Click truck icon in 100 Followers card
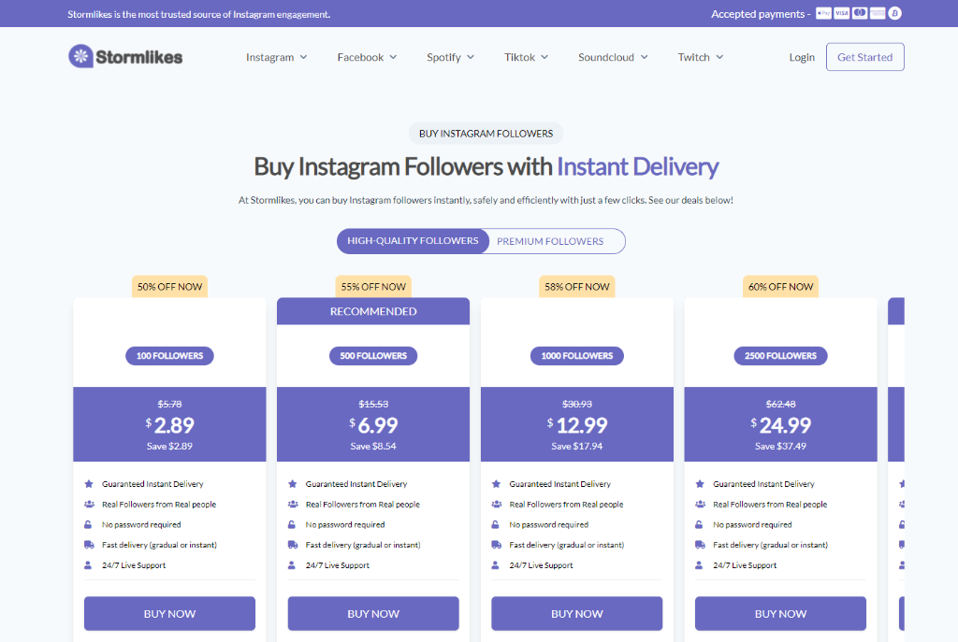 click(89, 545)
